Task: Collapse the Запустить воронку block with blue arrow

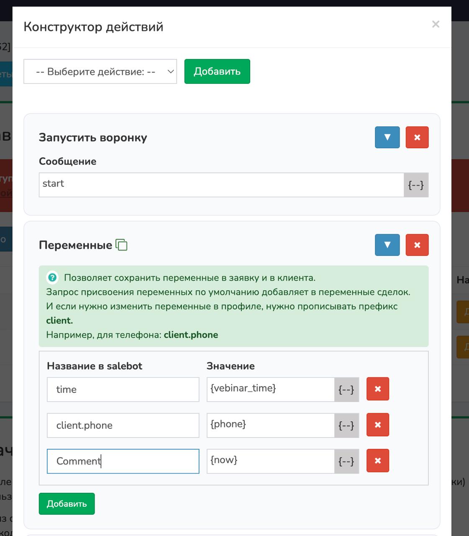Action: click(x=387, y=137)
